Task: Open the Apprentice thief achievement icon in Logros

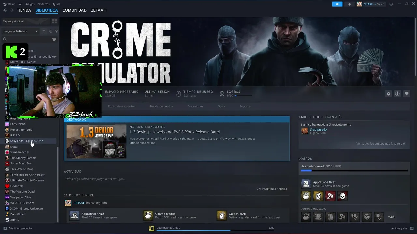Action: pos(306,184)
